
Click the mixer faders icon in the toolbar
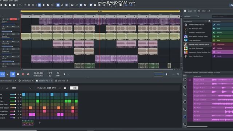coord(76,5)
